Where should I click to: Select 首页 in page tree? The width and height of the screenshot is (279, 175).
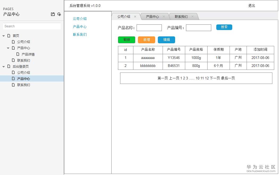16,36
